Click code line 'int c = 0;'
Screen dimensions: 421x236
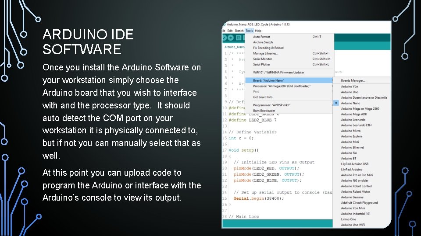241,139
